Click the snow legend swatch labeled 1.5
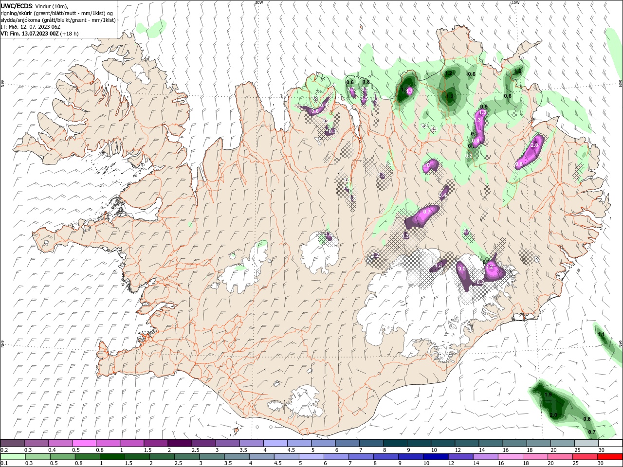 tap(155, 443)
